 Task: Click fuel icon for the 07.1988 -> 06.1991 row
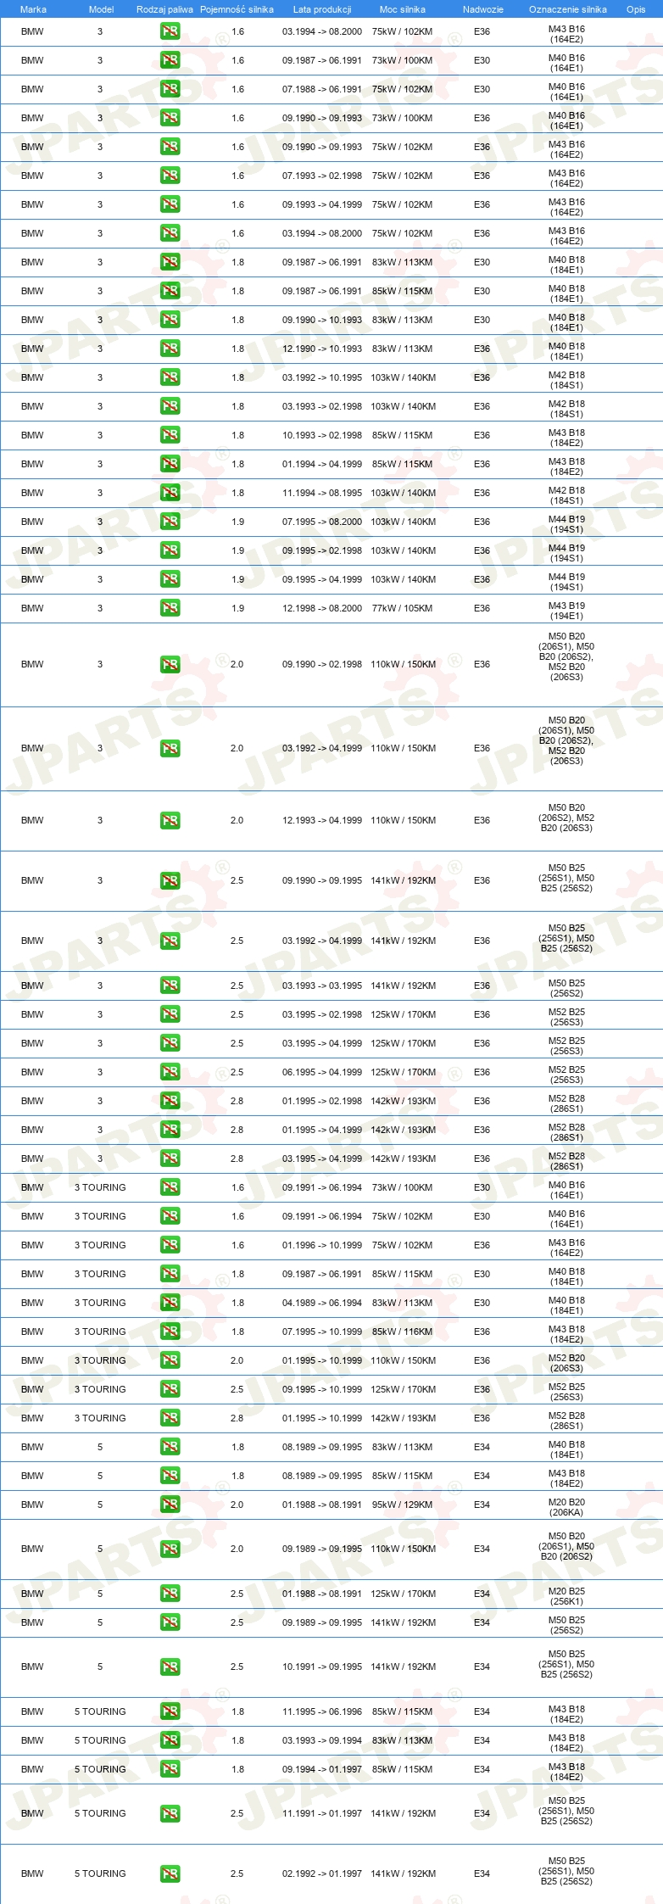(170, 89)
